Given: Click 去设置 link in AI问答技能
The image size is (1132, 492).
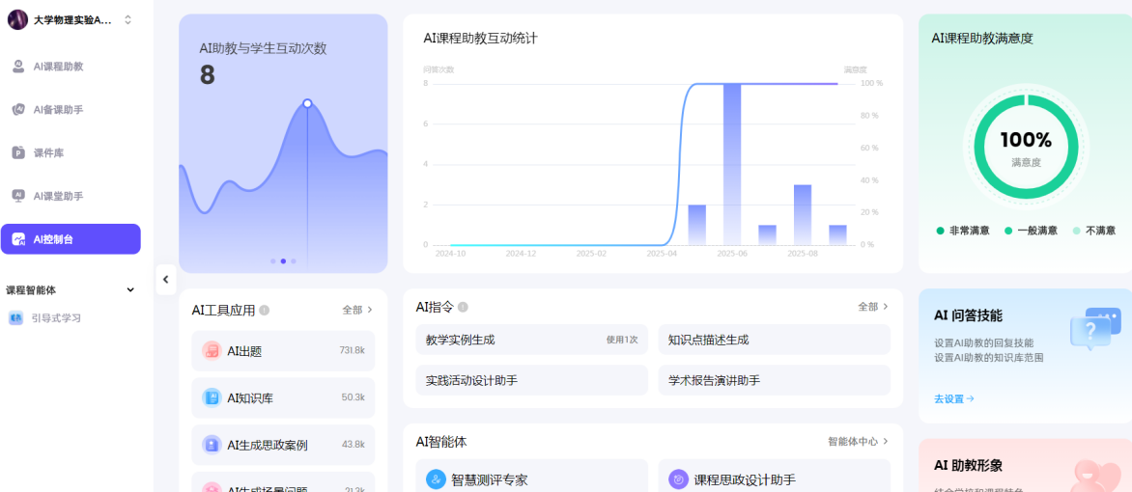Looking at the screenshot, I should click(x=953, y=398).
